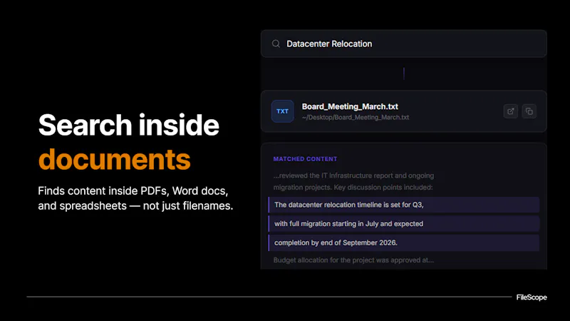Click the 'Search inside' heading
Viewport: 570px width, 321px height.
129,125
